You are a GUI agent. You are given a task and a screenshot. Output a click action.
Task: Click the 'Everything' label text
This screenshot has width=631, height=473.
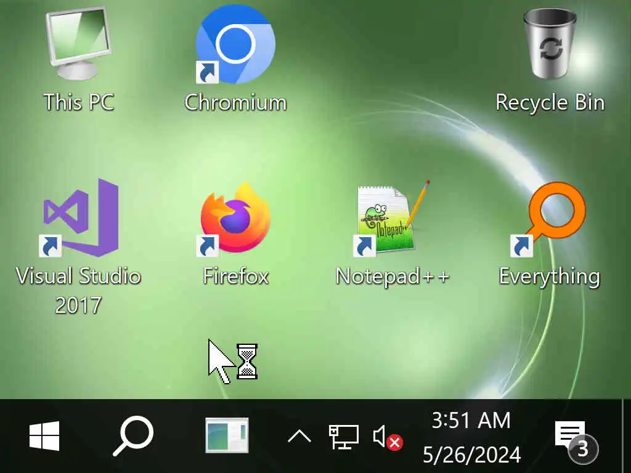click(549, 277)
